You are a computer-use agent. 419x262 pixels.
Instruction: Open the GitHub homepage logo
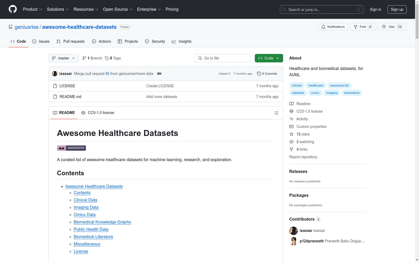click(13, 9)
